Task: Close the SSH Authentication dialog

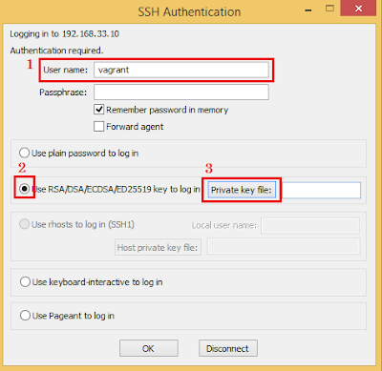Action: pyautogui.click(x=358, y=9)
